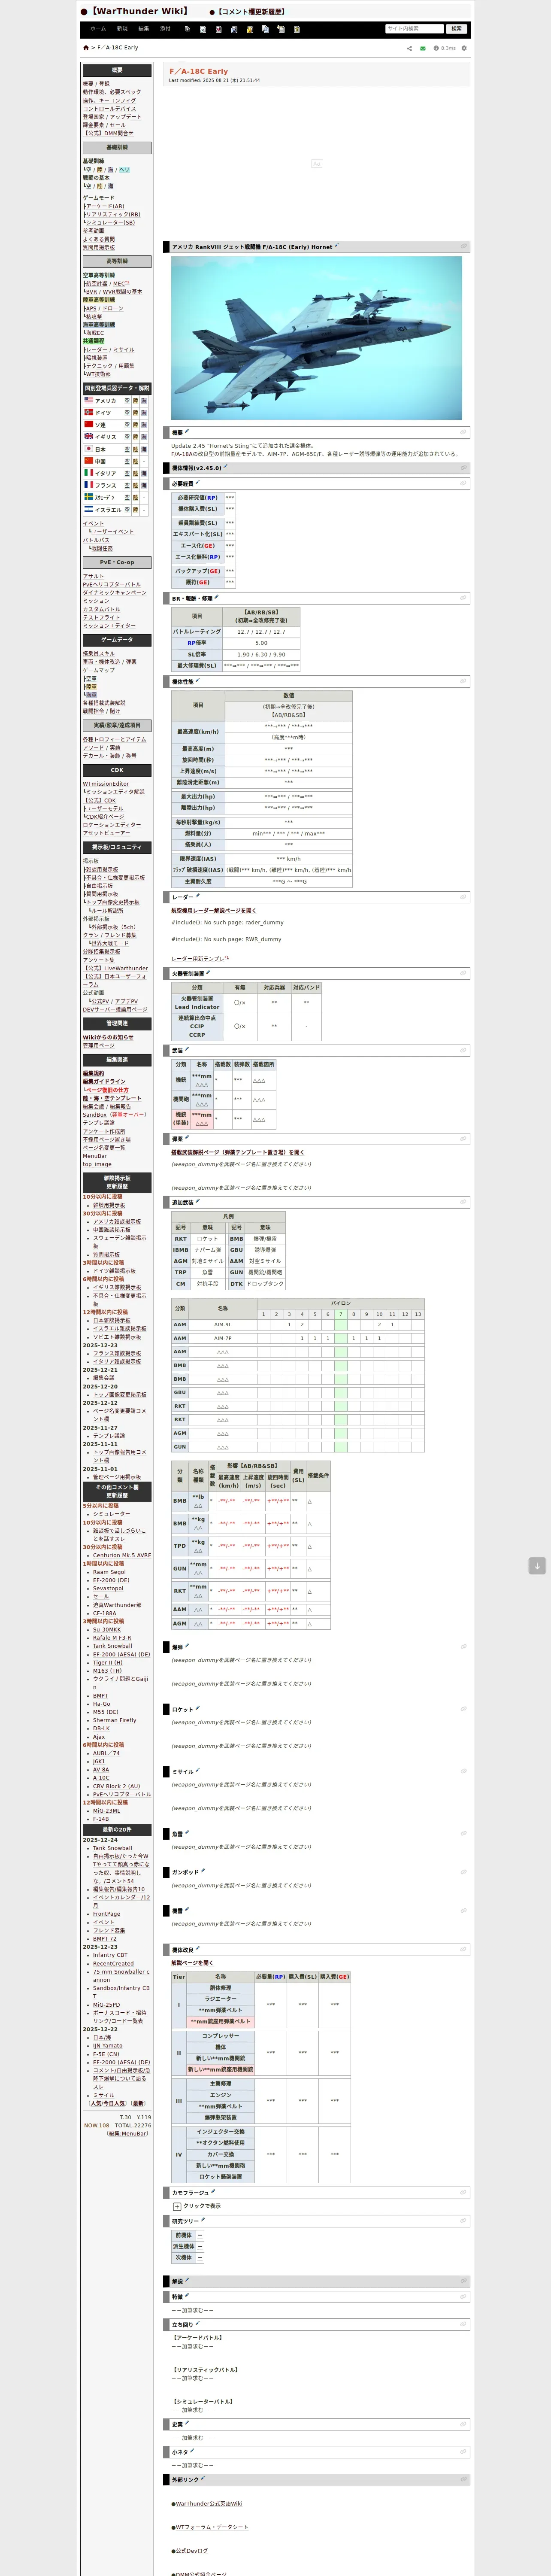
Task: Open ホーム in the black menu bar
Action: coord(98,29)
